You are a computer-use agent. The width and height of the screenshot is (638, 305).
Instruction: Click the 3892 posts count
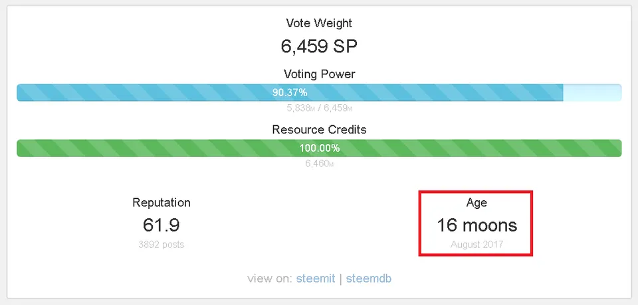pos(161,245)
